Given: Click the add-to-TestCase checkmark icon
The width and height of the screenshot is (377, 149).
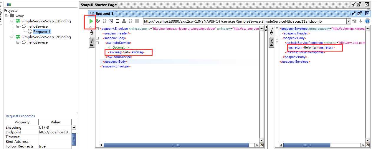Looking at the screenshot, I should click(x=98, y=21).
